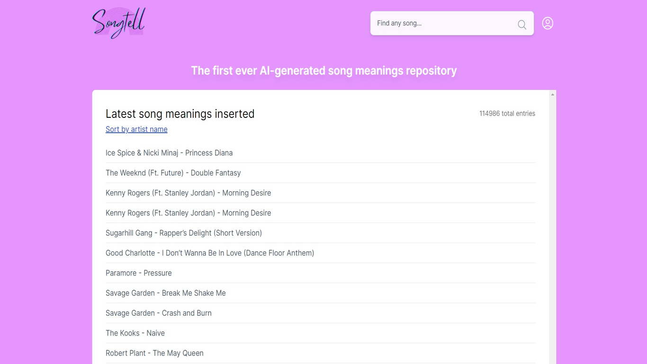Open Savage Garden - Crash and Burn
Viewport: 647px width, 364px height.
click(158, 313)
